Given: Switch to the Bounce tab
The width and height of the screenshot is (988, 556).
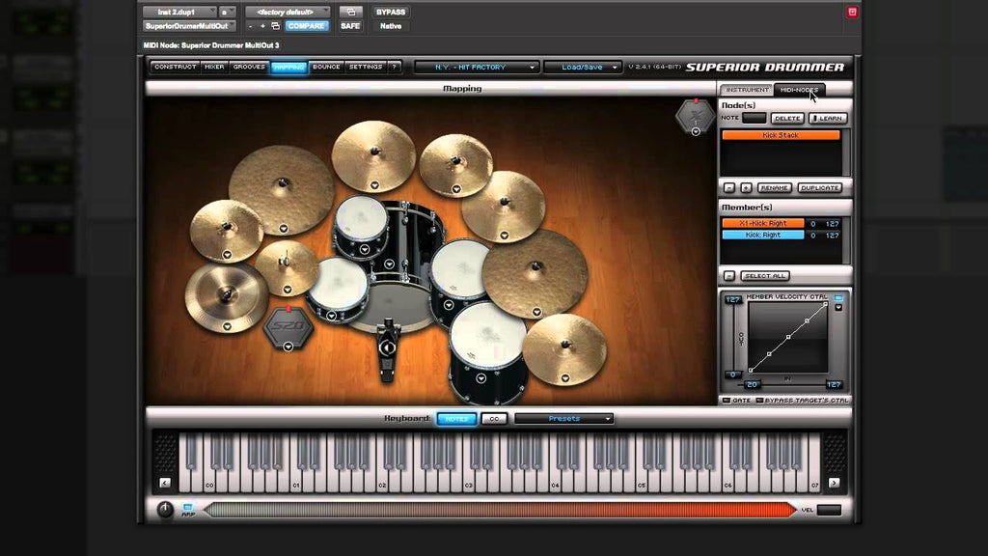Looking at the screenshot, I should (x=326, y=67).
